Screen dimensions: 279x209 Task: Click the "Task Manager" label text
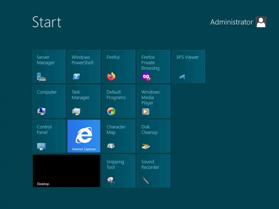coord(80,95)
